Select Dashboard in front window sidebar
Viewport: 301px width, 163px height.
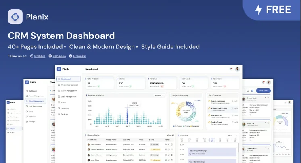click(x=69, y=79)
